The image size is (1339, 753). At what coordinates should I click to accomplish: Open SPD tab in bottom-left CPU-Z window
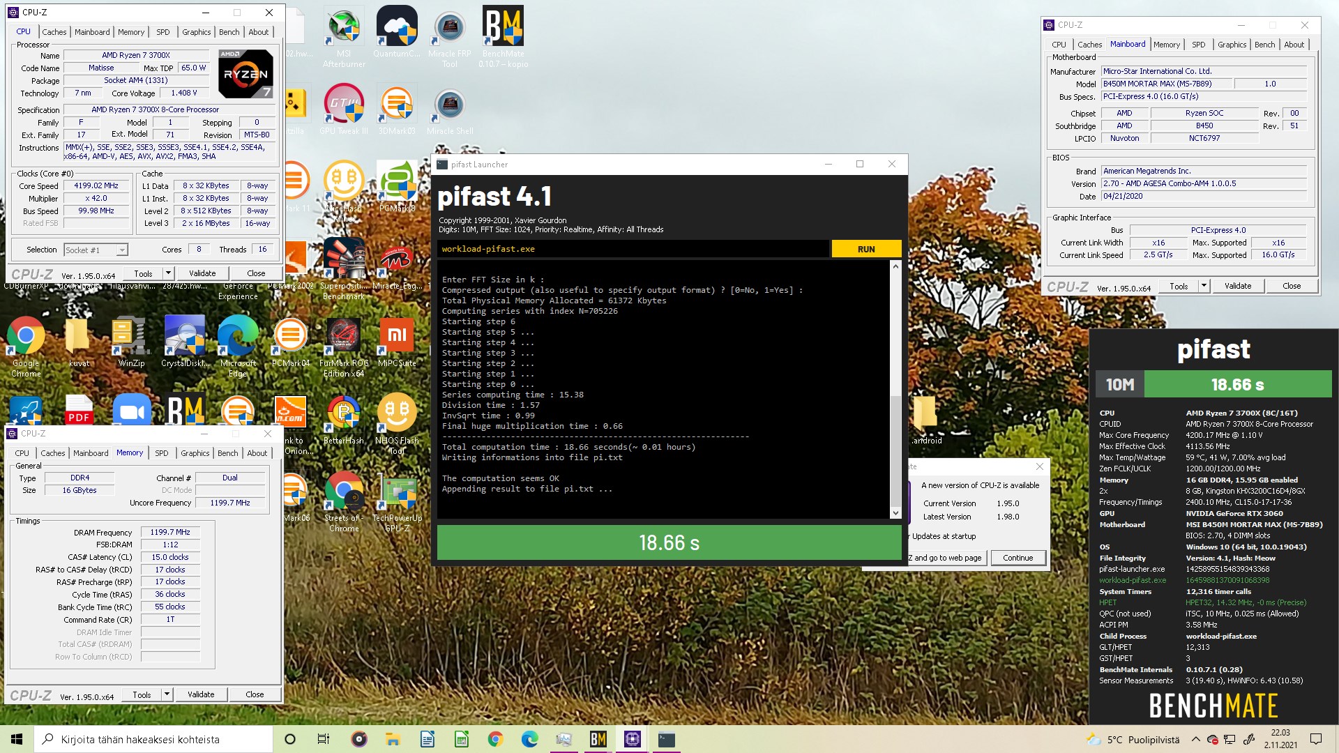(162, 453)
